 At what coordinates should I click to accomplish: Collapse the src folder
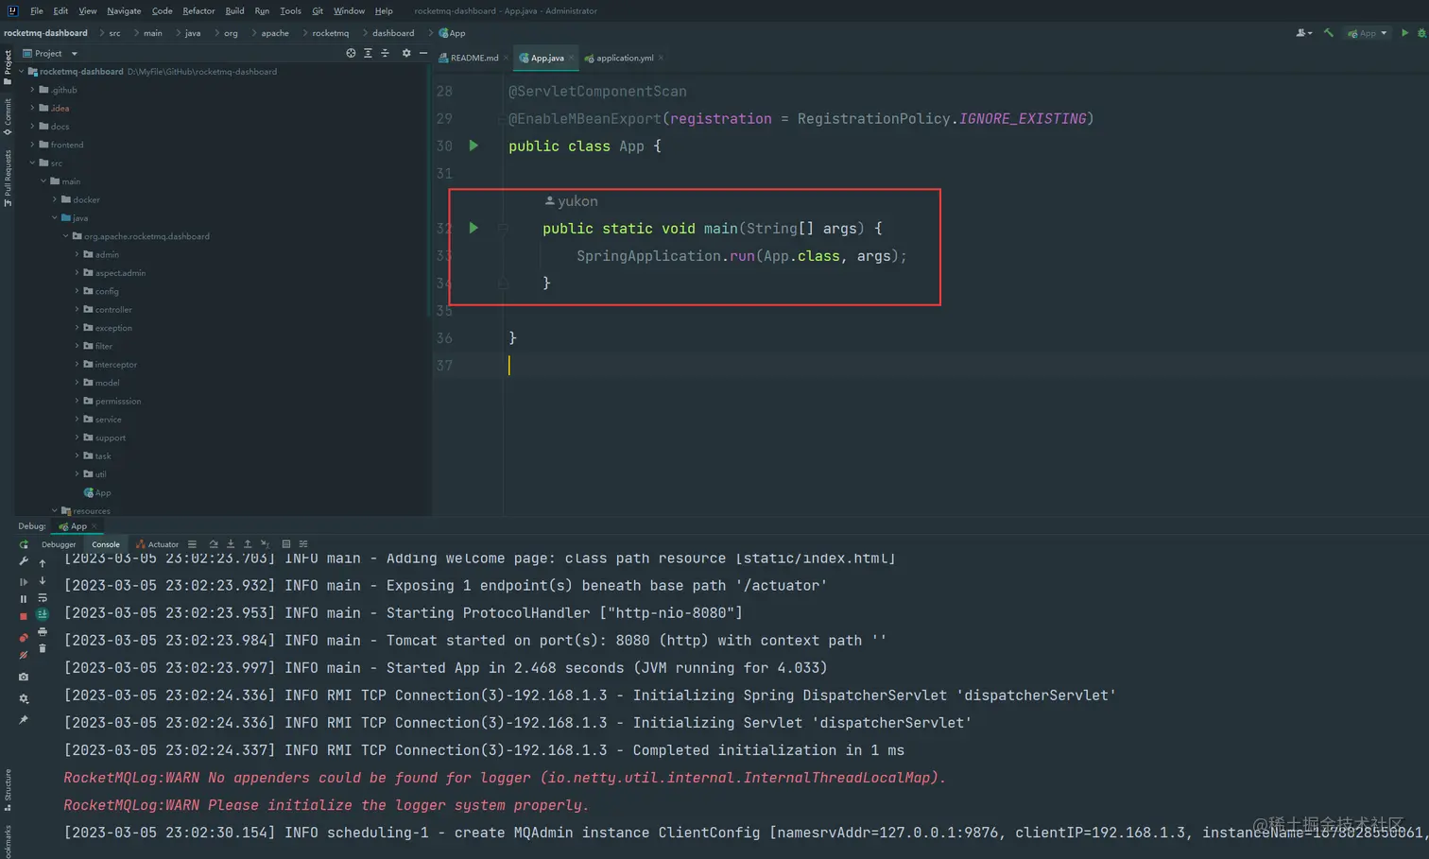[x=32, y=163]
